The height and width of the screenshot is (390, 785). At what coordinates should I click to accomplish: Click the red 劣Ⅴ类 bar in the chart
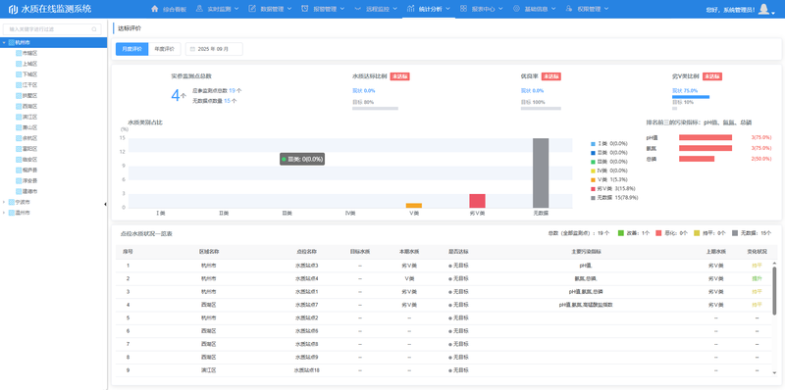point(477,201)
